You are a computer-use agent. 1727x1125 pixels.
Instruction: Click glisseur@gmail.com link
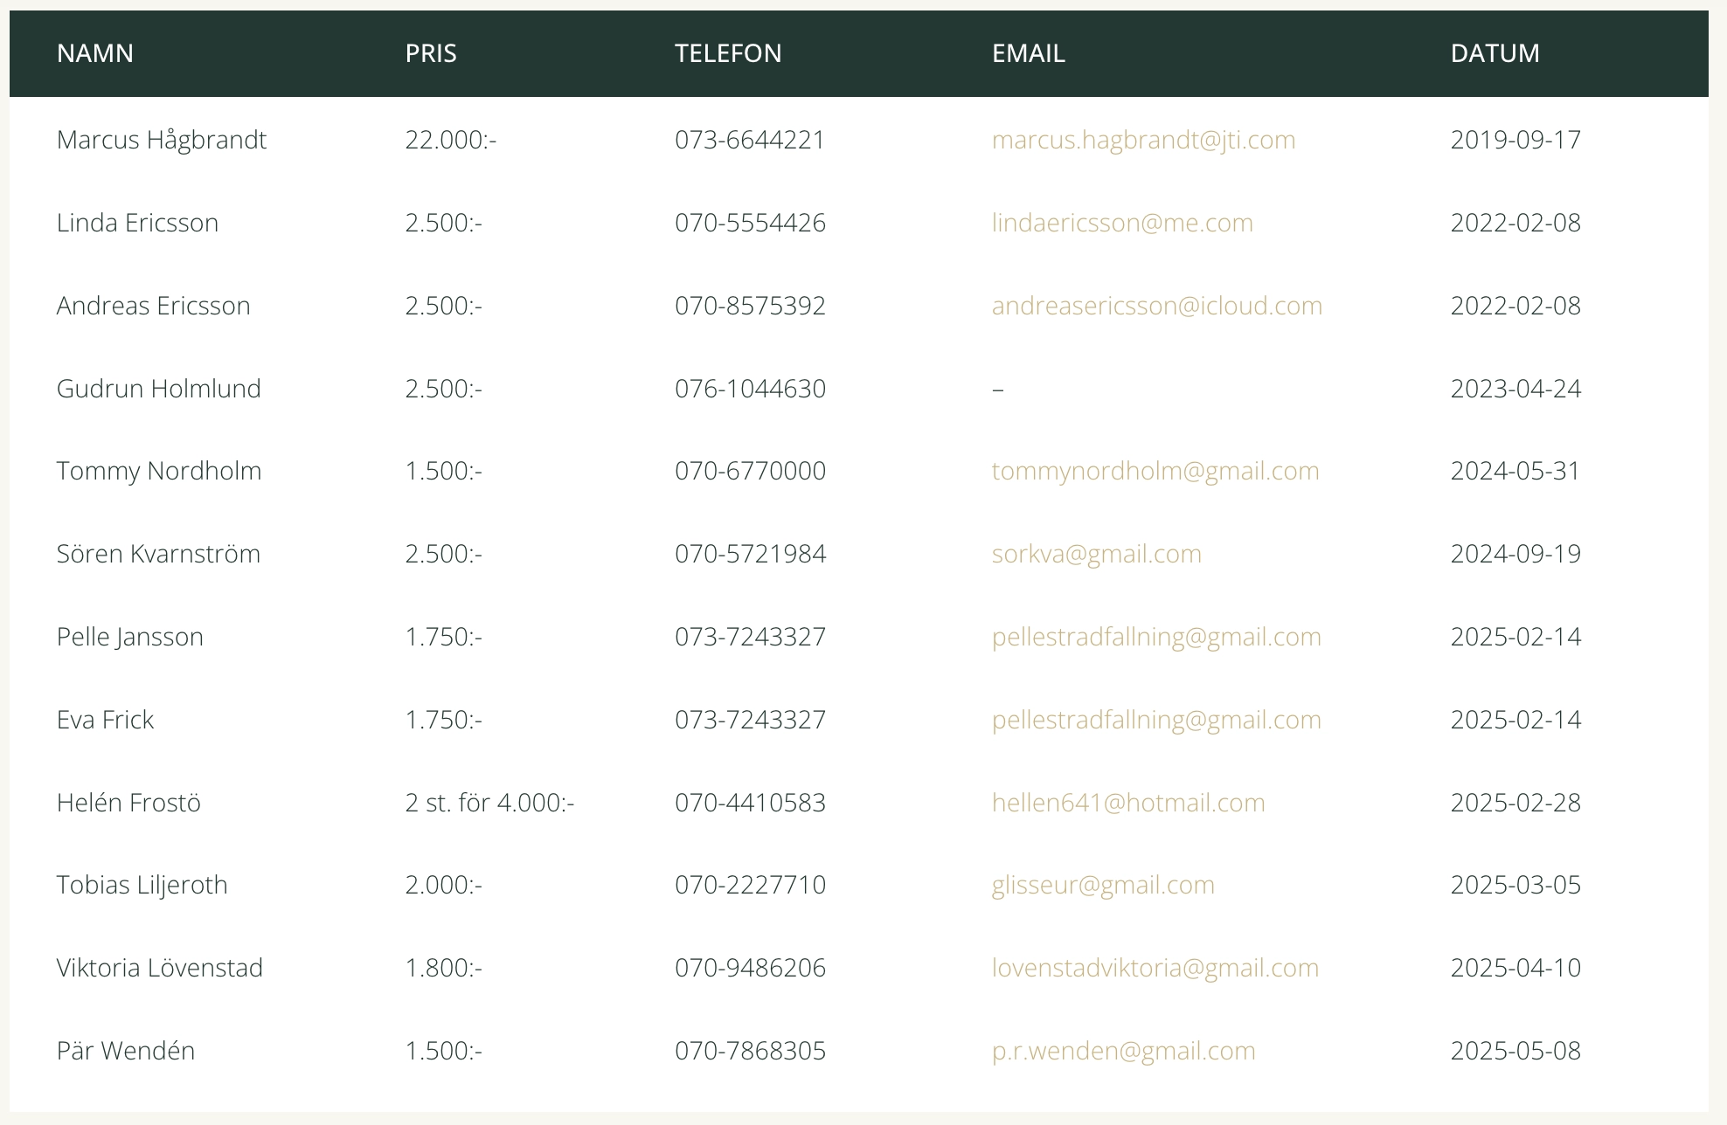[1103, 885]
